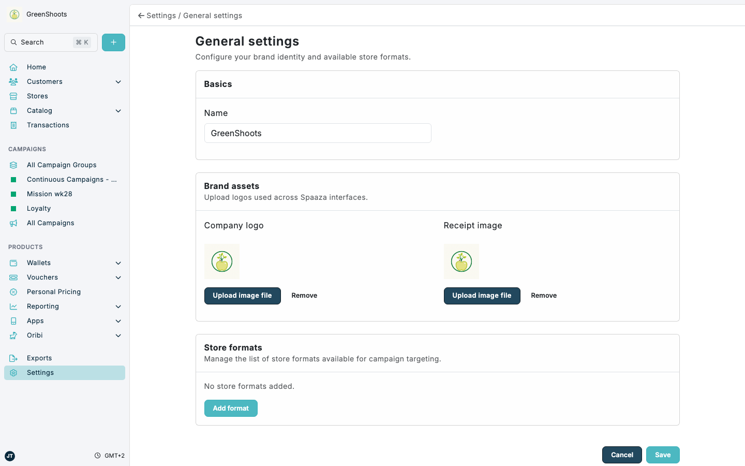Click the Name input field
The image size is (745, 466).
(317, 133)
